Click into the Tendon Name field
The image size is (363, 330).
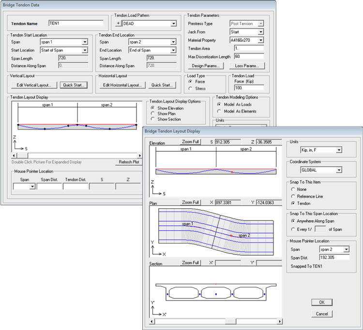(76, 23)
